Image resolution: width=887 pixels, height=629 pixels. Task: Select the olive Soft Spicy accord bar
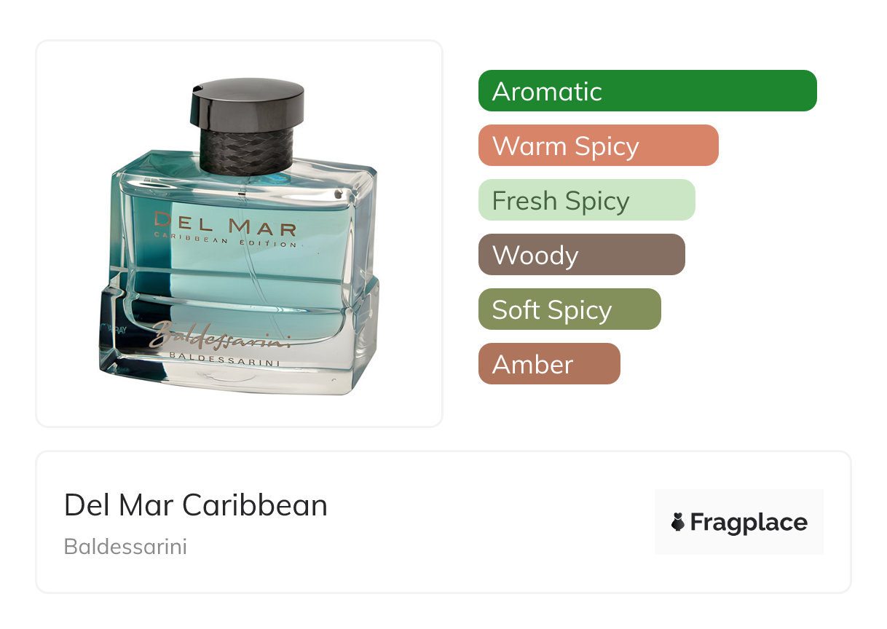pyautogui.click(x=569, y=309)
